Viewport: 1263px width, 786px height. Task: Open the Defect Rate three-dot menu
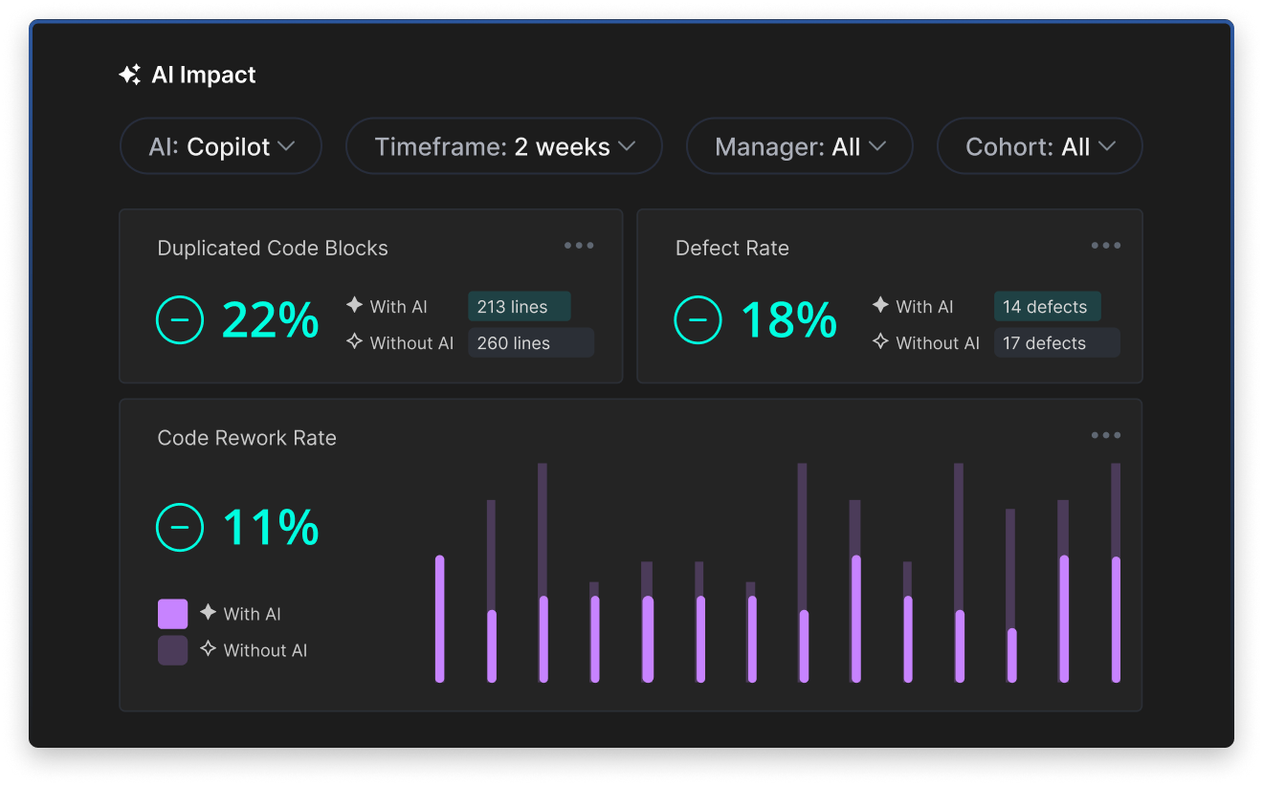pos(1105,246)
